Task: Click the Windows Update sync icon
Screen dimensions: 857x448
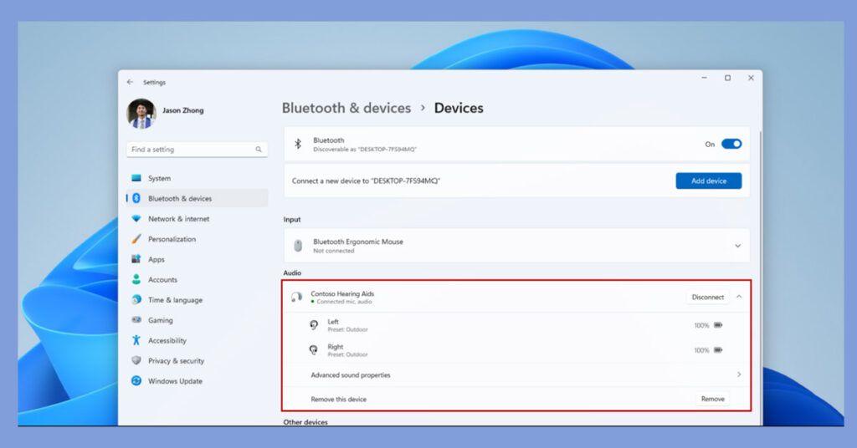Action: [x=136, y=381]
